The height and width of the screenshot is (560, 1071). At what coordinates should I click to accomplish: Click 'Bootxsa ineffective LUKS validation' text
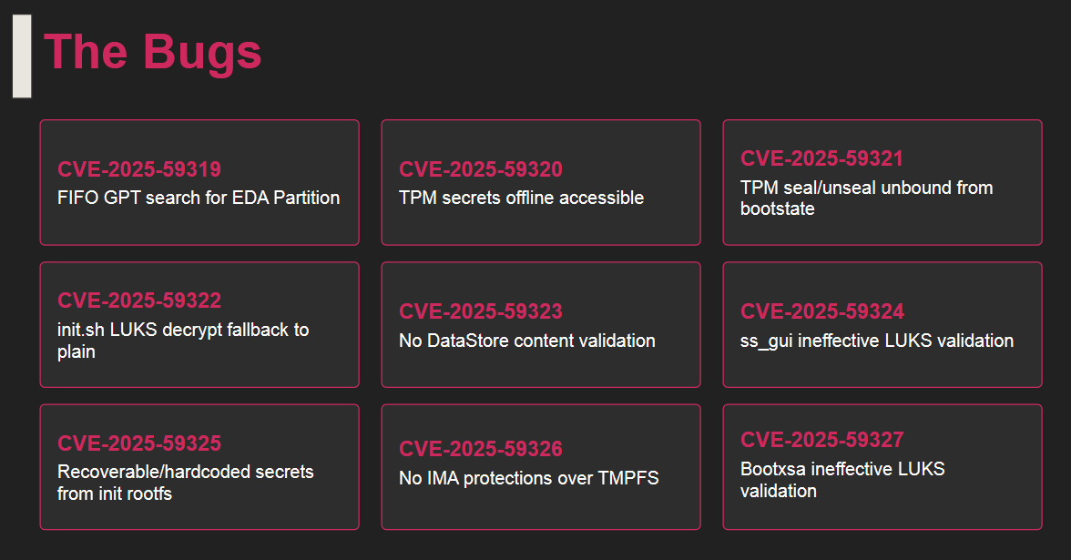843,479
